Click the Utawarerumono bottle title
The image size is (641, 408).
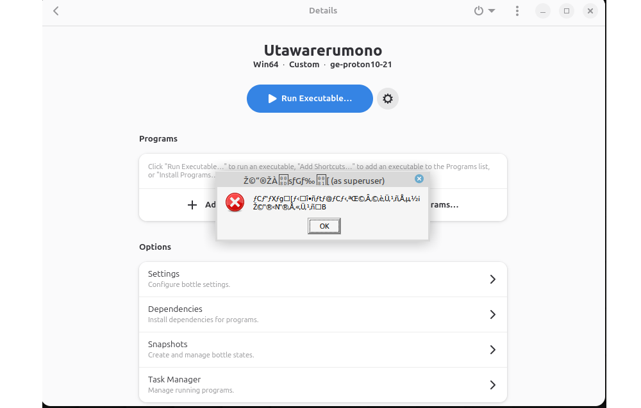323,50
